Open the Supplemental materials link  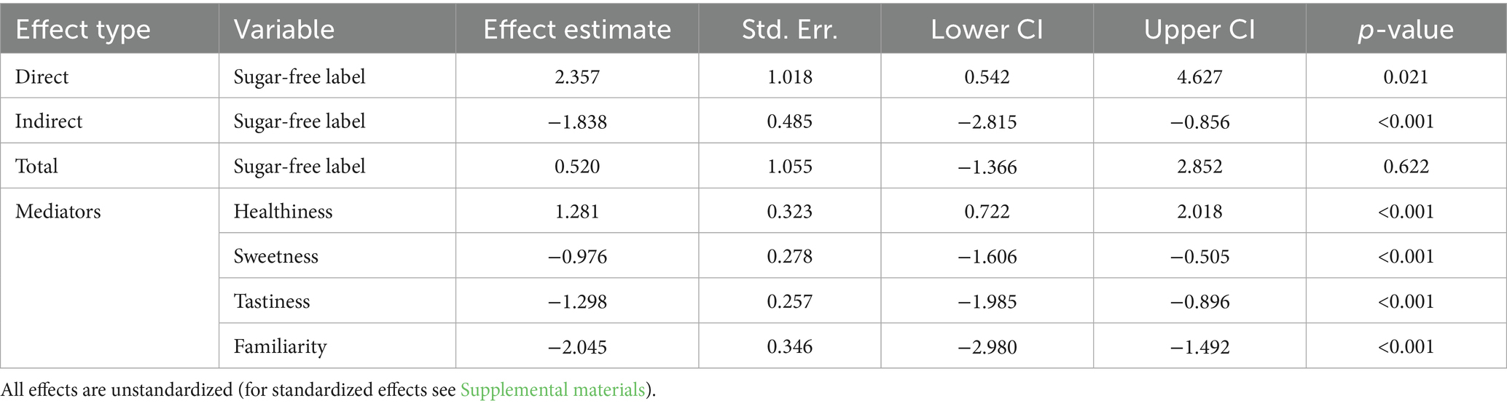pos(552,390)
